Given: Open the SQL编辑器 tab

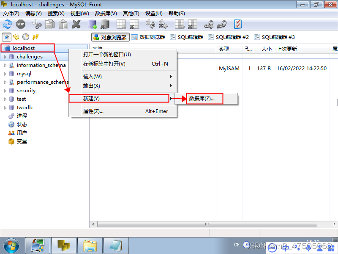Looking at the screenshot, I should point(186,37).
